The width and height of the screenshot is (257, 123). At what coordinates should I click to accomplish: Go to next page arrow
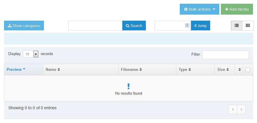241,110
